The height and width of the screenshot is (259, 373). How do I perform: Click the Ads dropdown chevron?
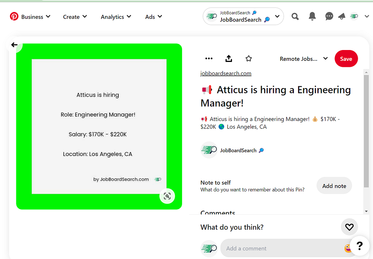coord(160,16)
